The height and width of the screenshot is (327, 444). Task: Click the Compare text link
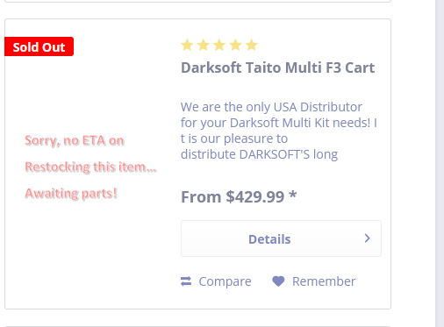point(225,281)
